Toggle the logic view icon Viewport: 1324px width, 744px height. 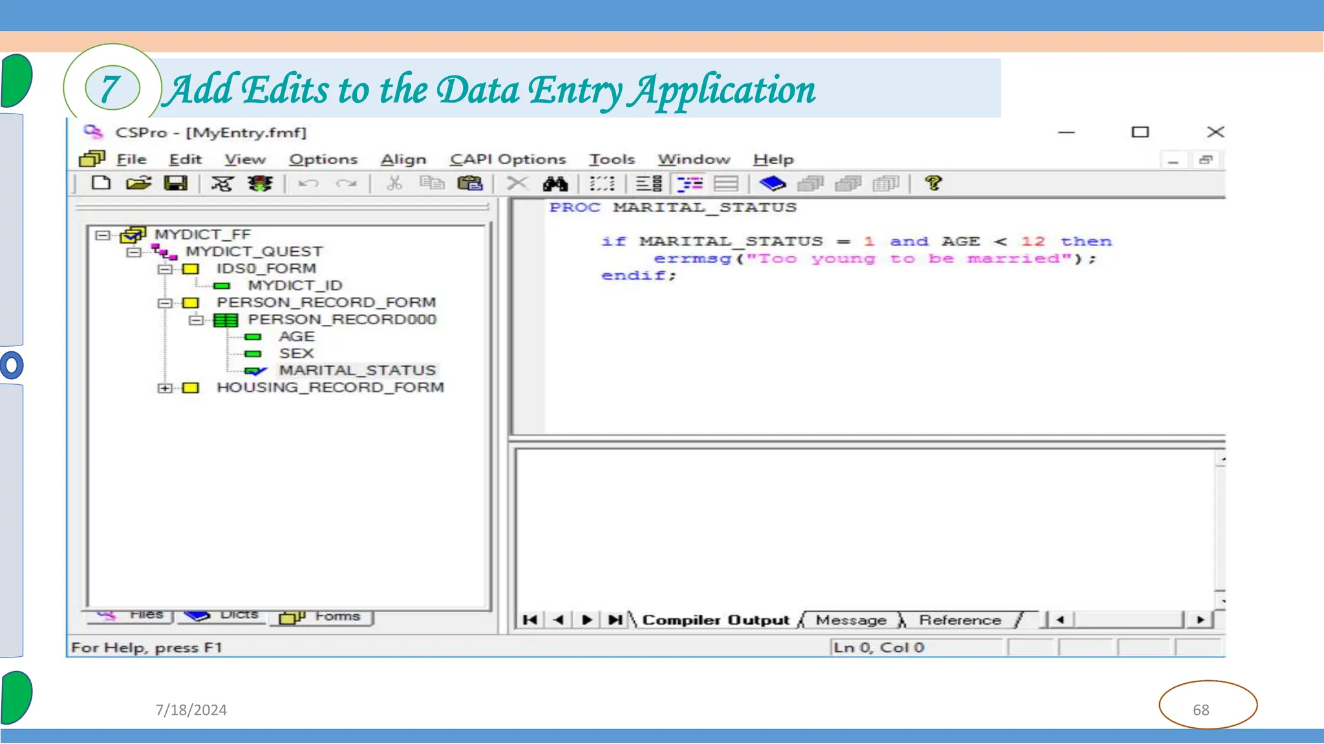pyautogui.click(x=690, y=183)
